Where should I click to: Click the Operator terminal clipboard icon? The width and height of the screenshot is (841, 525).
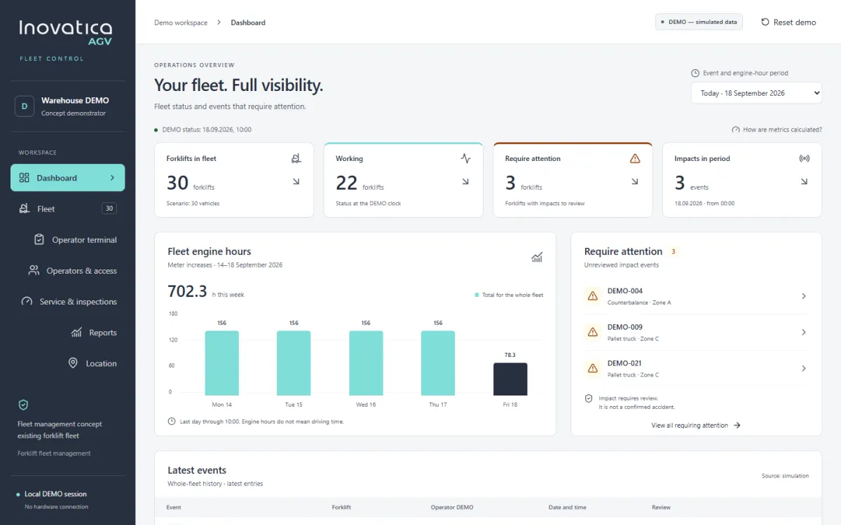39,239
